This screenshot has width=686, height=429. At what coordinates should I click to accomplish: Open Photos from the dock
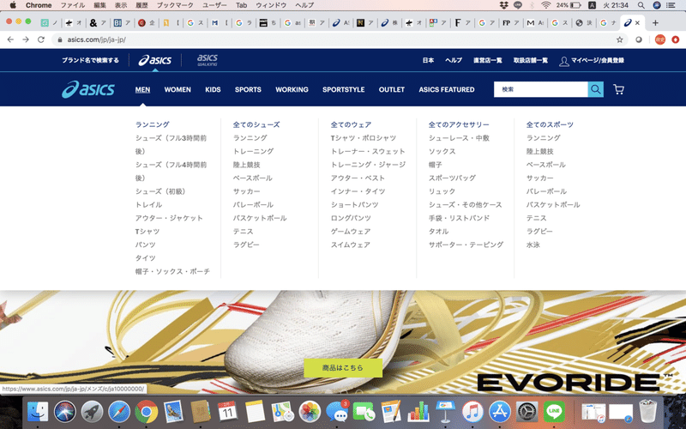click(310, 412)
